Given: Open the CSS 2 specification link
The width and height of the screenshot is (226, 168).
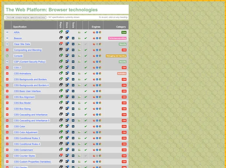Looking at the screenshot, I should (17, 68).
